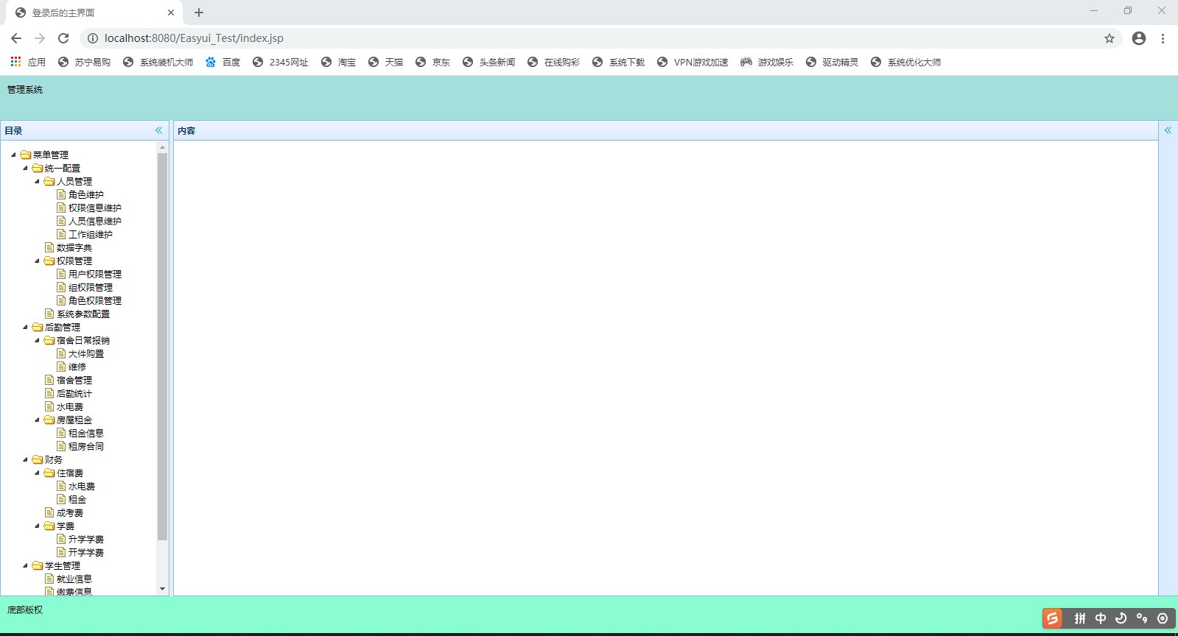
Task: Open the 淘宝 bookmark
Action: pyautogui.click(x=338, y=62)
